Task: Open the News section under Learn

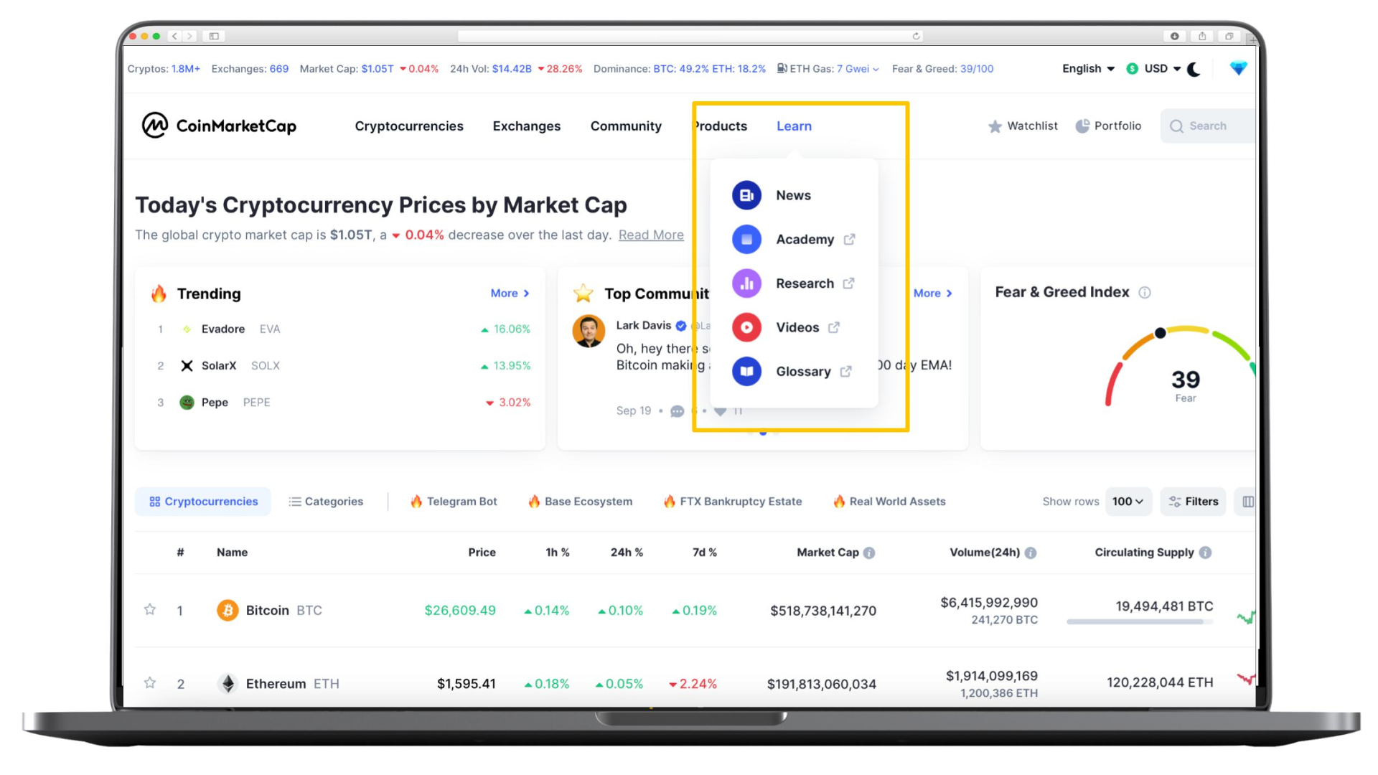Action: 793,195
